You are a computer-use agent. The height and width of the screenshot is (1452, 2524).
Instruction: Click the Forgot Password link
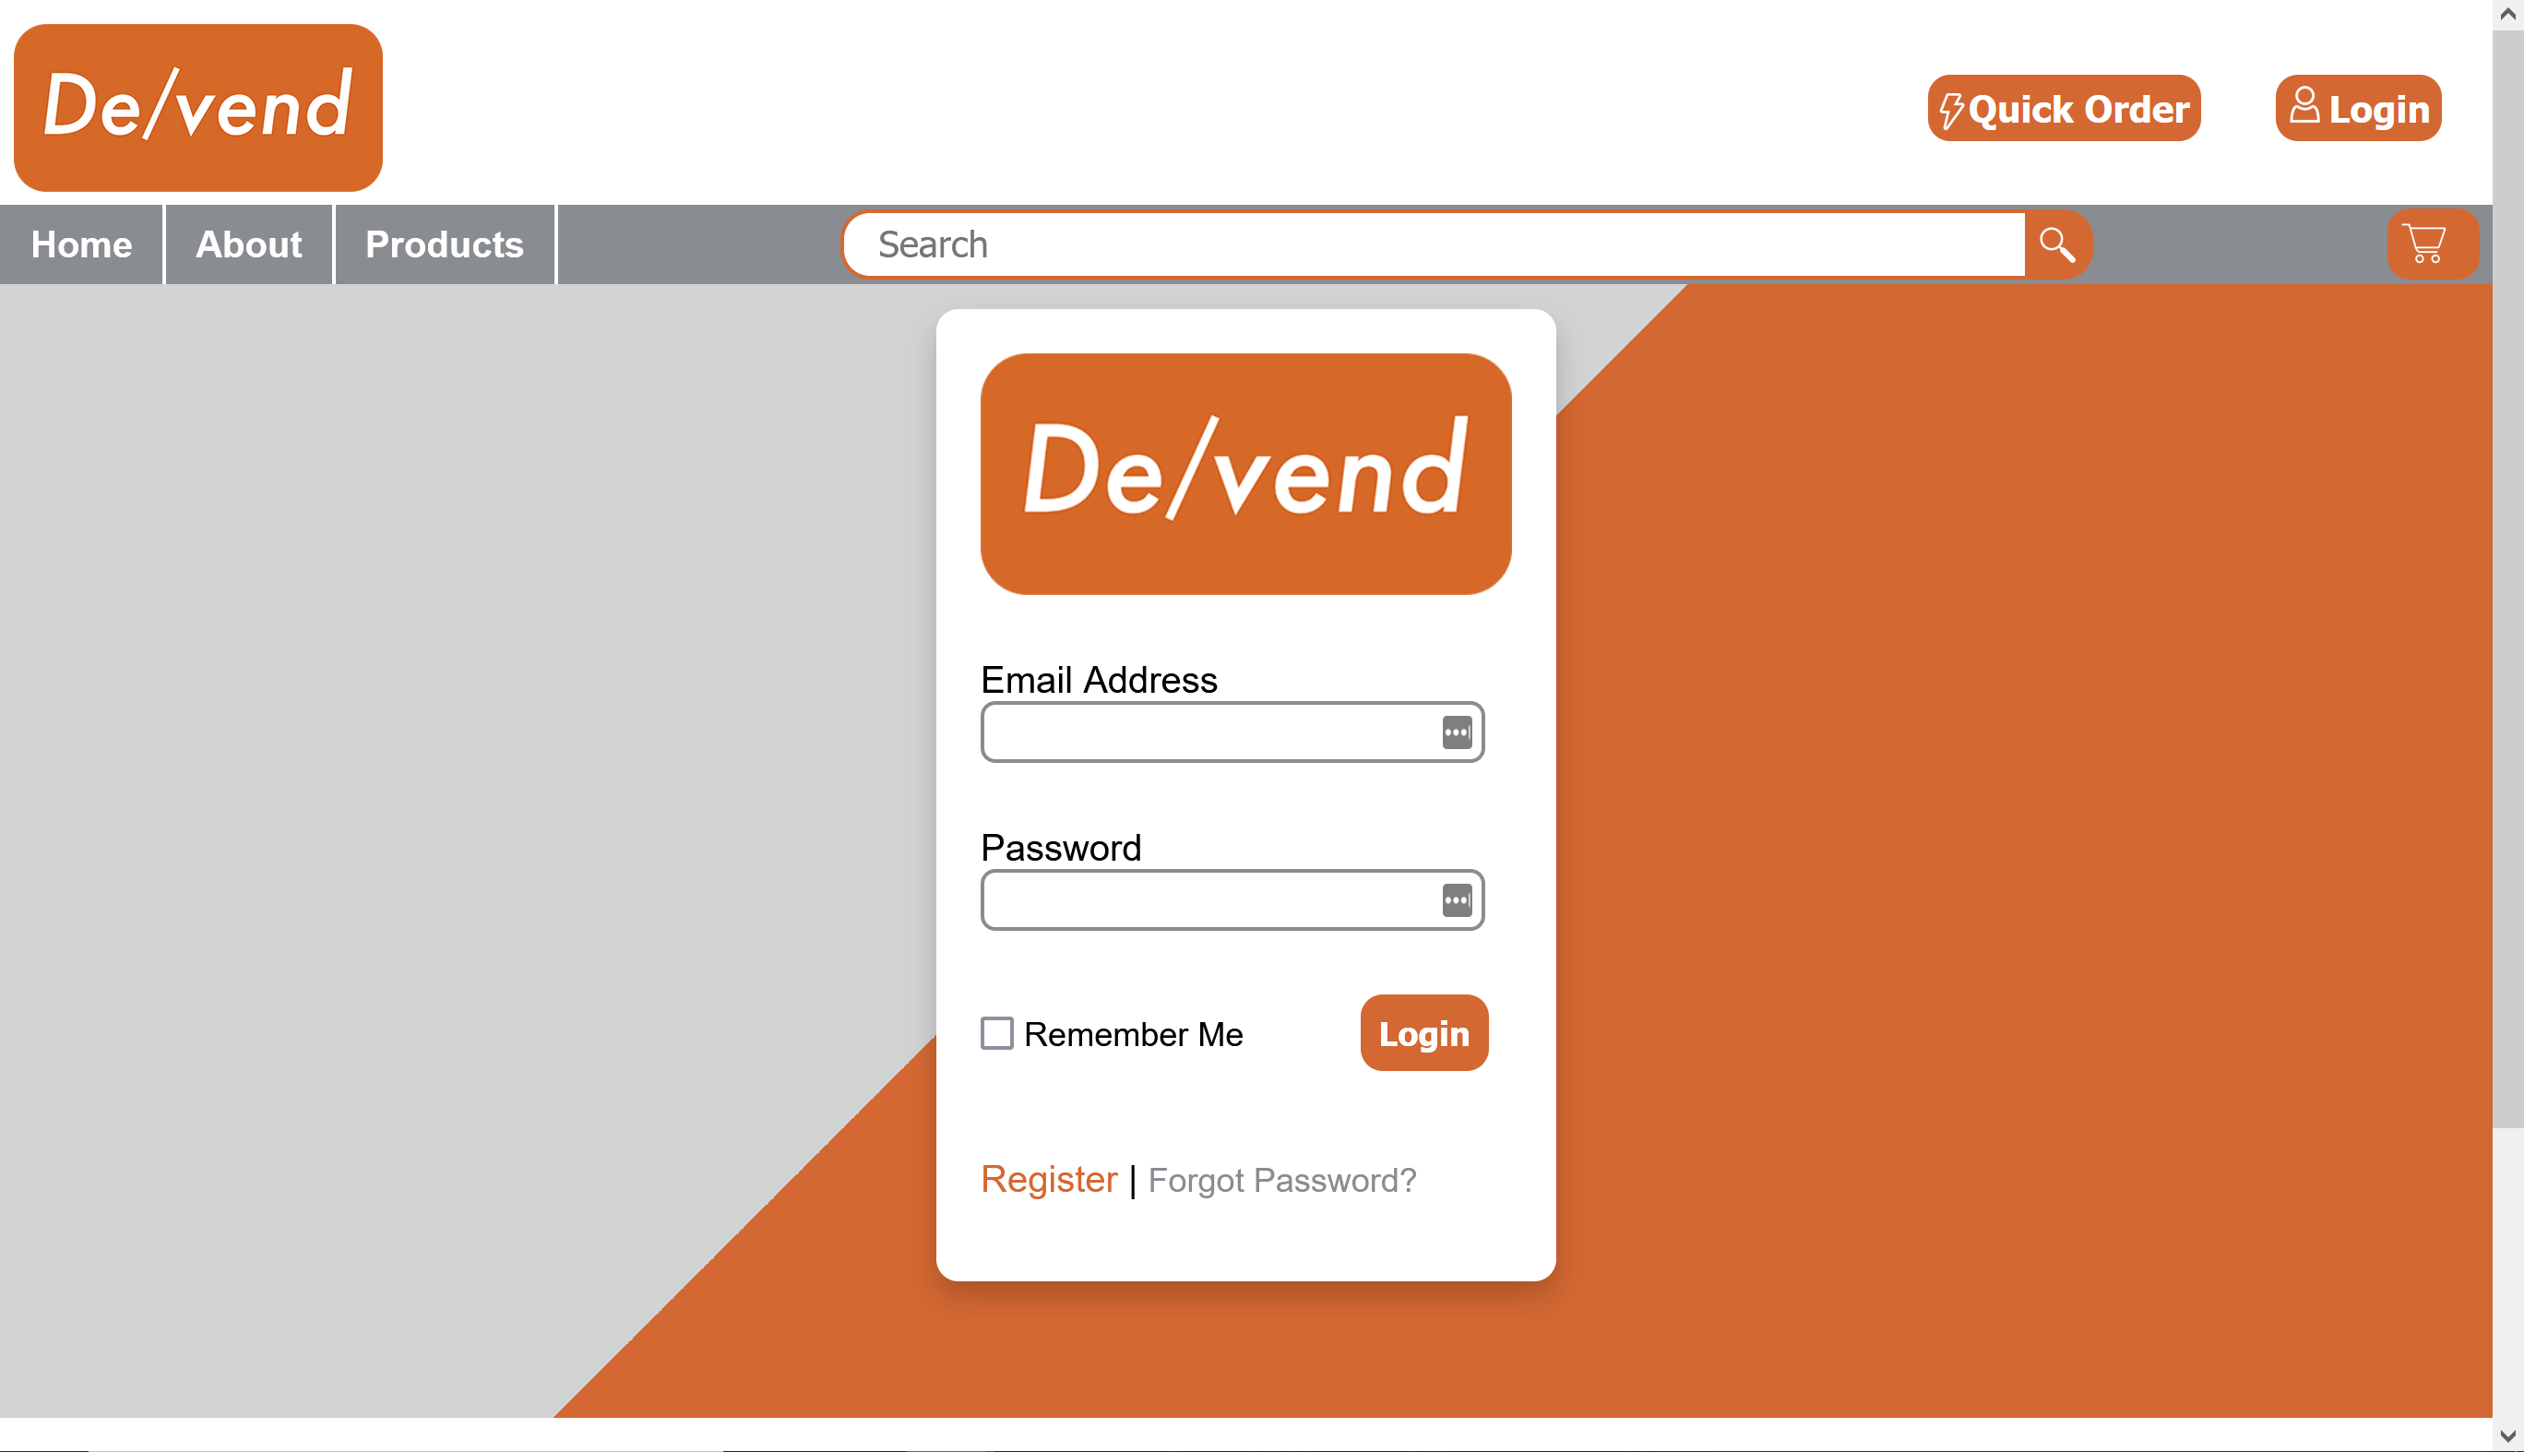[x=1281, y=1180]
